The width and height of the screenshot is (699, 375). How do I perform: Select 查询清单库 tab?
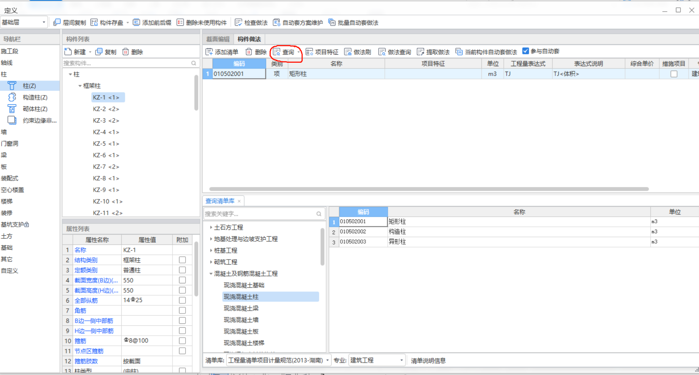tap(220, 201)
